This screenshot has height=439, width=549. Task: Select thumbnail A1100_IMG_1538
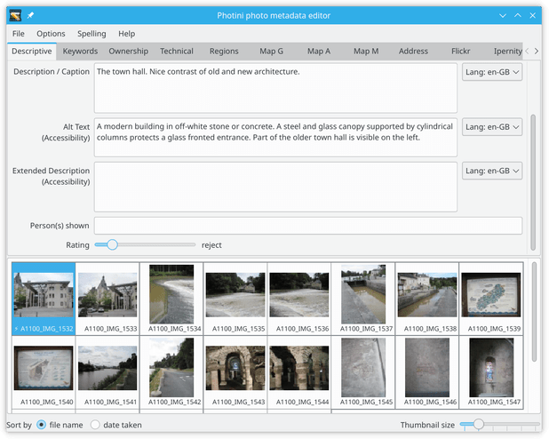(x=427, y=299)
